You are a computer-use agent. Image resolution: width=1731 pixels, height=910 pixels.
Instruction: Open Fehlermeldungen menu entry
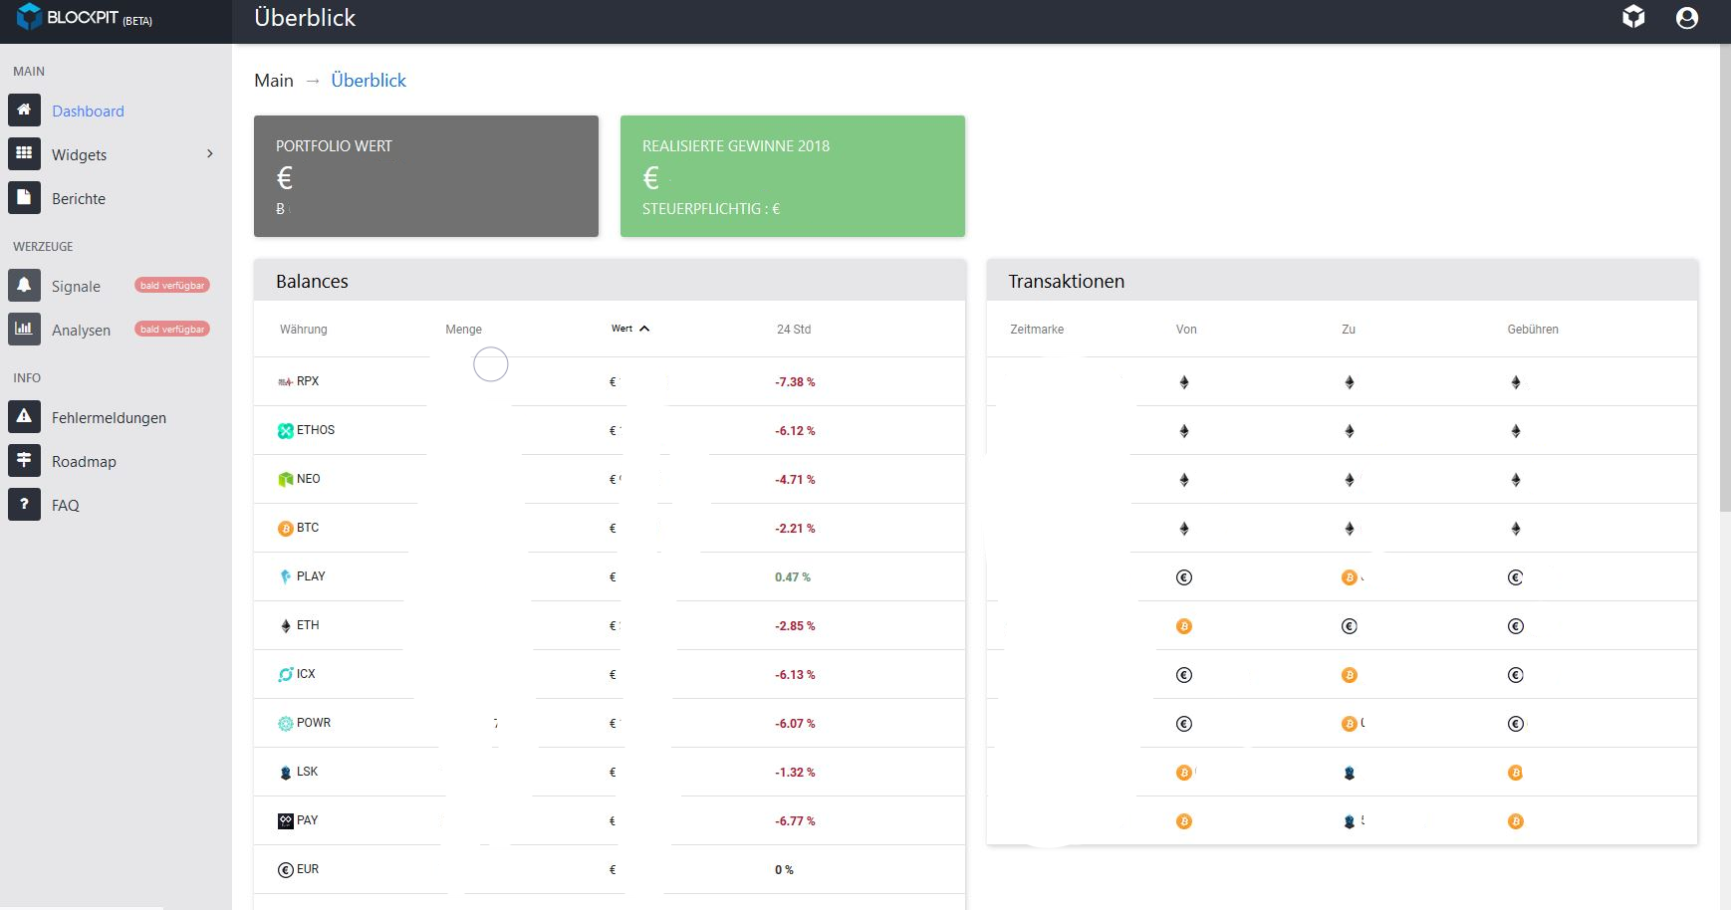(x=109, y=418)
